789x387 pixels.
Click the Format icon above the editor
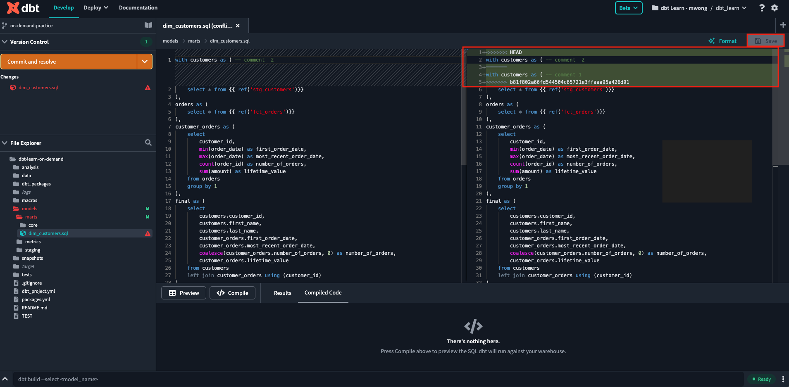tap(712, 41)
